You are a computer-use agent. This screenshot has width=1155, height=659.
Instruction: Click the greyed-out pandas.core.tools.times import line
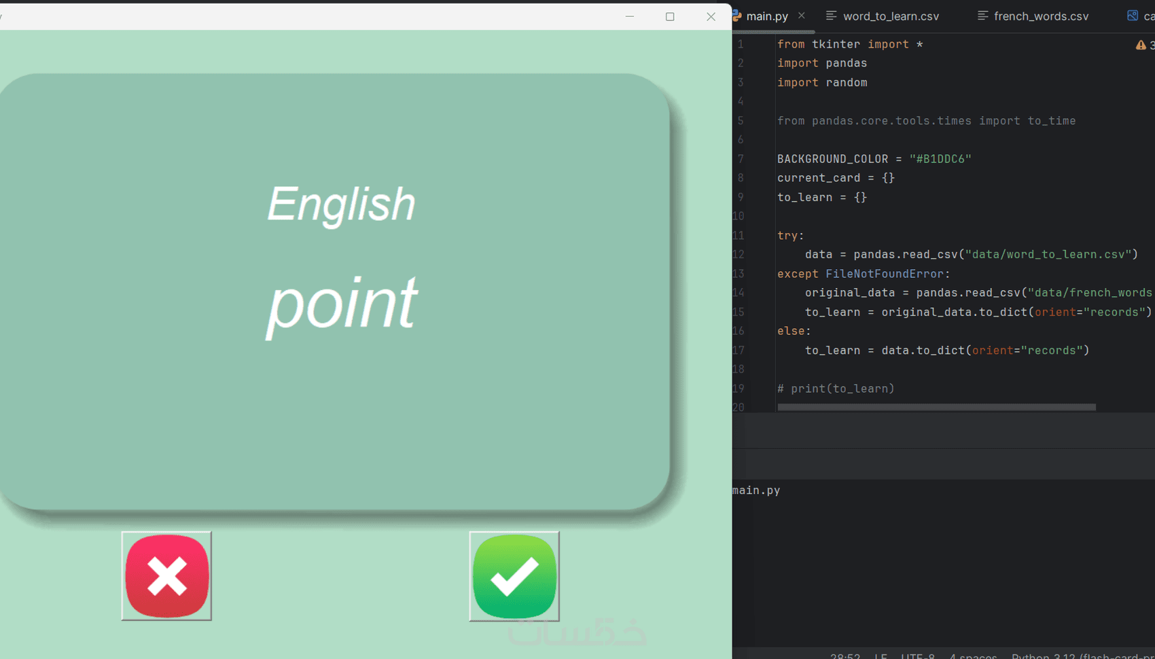pyautogui.click(x=926, y=121)
